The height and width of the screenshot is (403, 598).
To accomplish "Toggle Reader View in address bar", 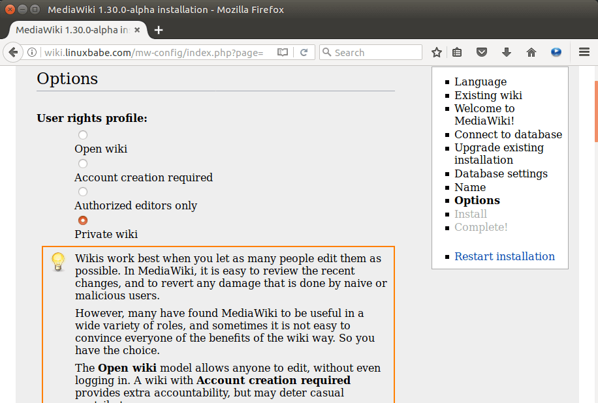I will click(283, 53).
